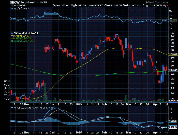Click the Open 149.00 value
178x135 pixels.
point(61,5)
